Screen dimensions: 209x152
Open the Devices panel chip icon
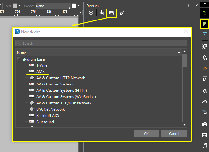click(205, 24)
